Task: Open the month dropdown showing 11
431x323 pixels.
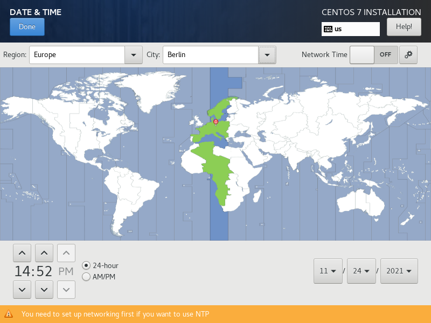Action: click(328, 271)
